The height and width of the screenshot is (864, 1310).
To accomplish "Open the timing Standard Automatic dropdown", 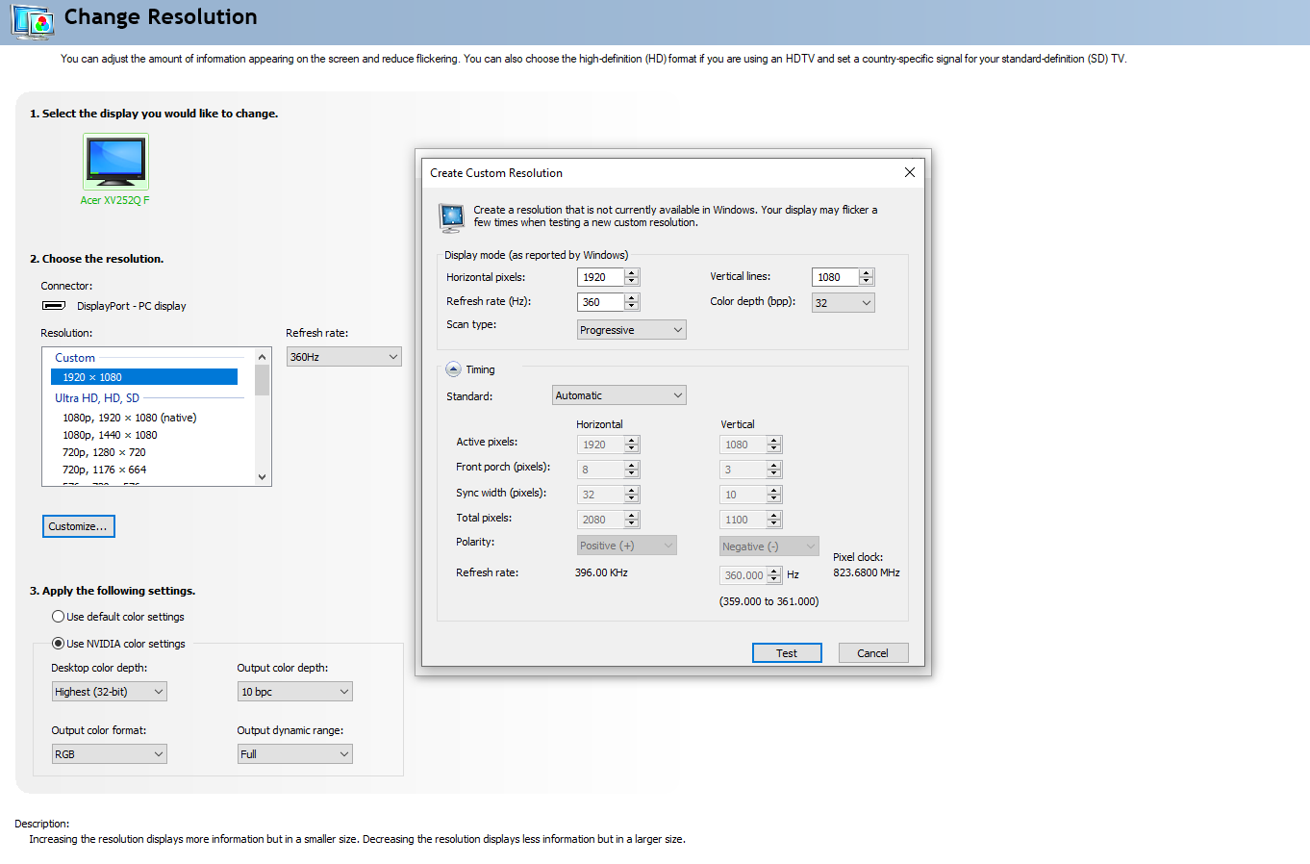I will 619,395.
